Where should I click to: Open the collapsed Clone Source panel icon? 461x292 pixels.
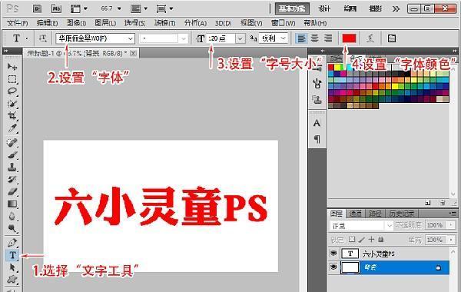click(x=317, y=99)
